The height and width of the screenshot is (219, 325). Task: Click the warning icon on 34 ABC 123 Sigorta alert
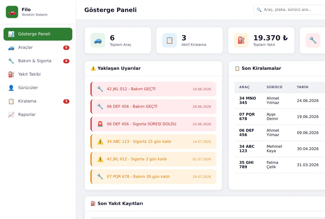tap(100, 142)
